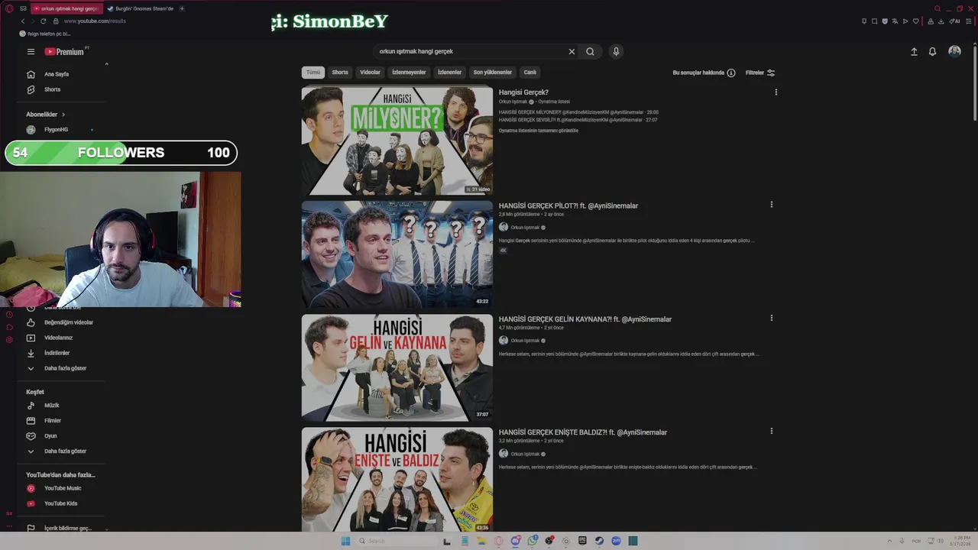The width and height of the screenshot is (978, 550).
Task: Reload the page in browser
Action: point(43,21)
